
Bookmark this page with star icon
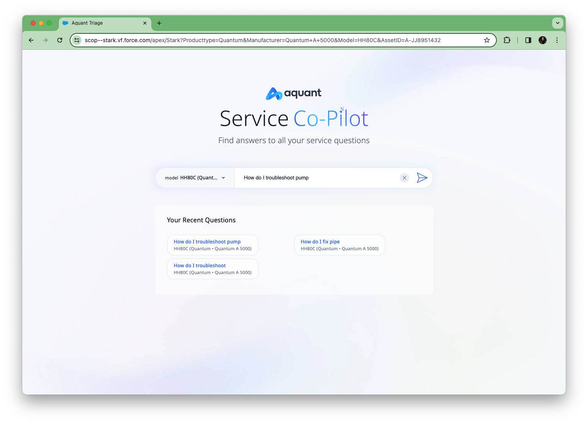point(486,40)
